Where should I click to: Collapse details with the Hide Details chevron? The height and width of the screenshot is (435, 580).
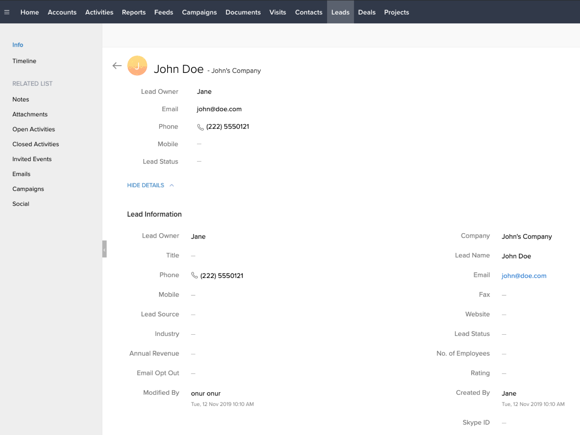pyautogui.click(x=172, y=185)
